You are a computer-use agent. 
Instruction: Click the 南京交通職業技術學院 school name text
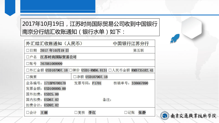[194, 116]
